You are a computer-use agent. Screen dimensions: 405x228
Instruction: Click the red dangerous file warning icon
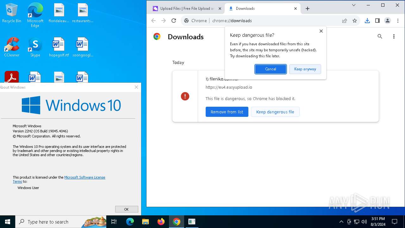pos(185,96)
